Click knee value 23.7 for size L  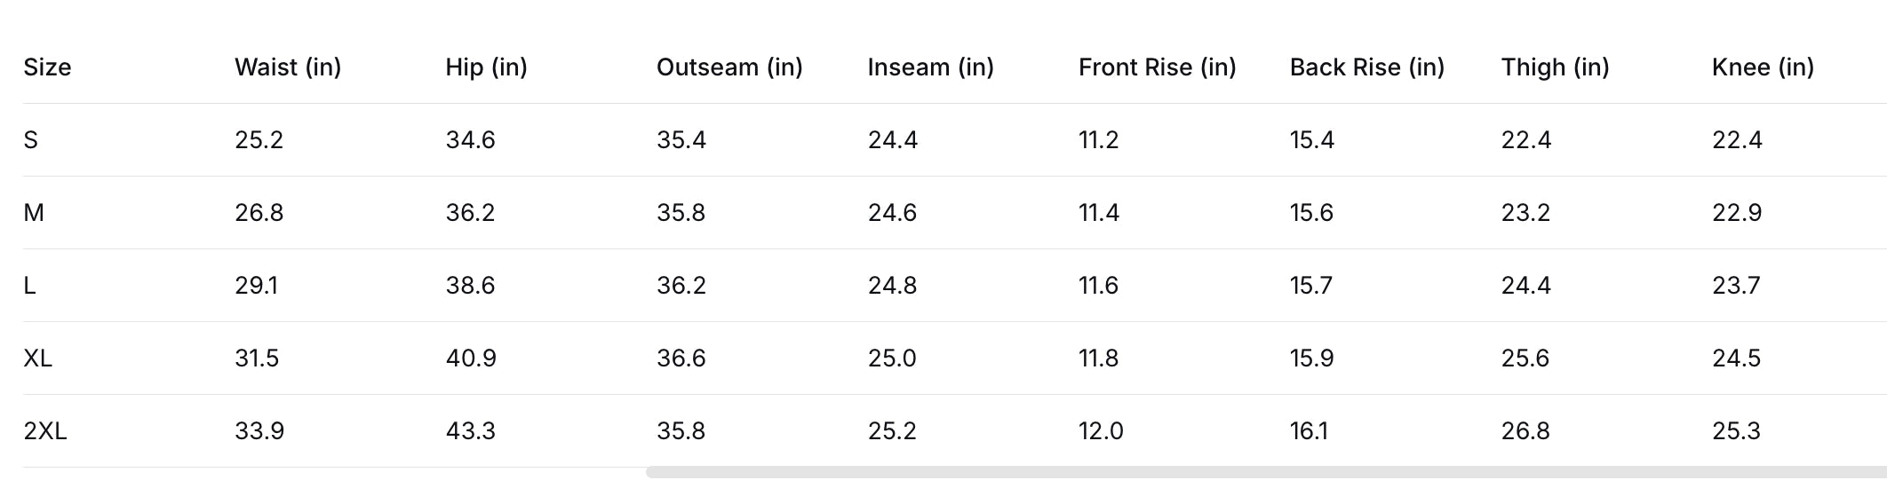[1736, 286]
